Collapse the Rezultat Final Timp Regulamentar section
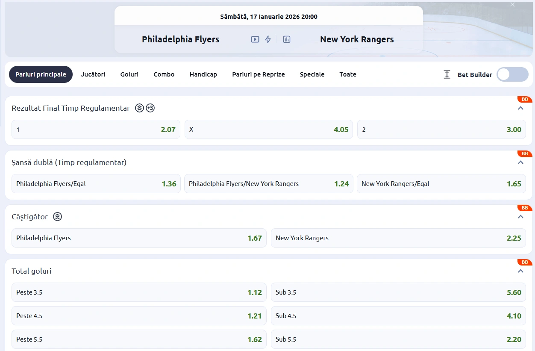The image size is (535, 351). (520, 108)
